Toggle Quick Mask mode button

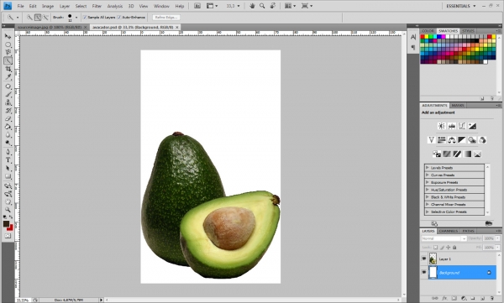tap(8, 236)
